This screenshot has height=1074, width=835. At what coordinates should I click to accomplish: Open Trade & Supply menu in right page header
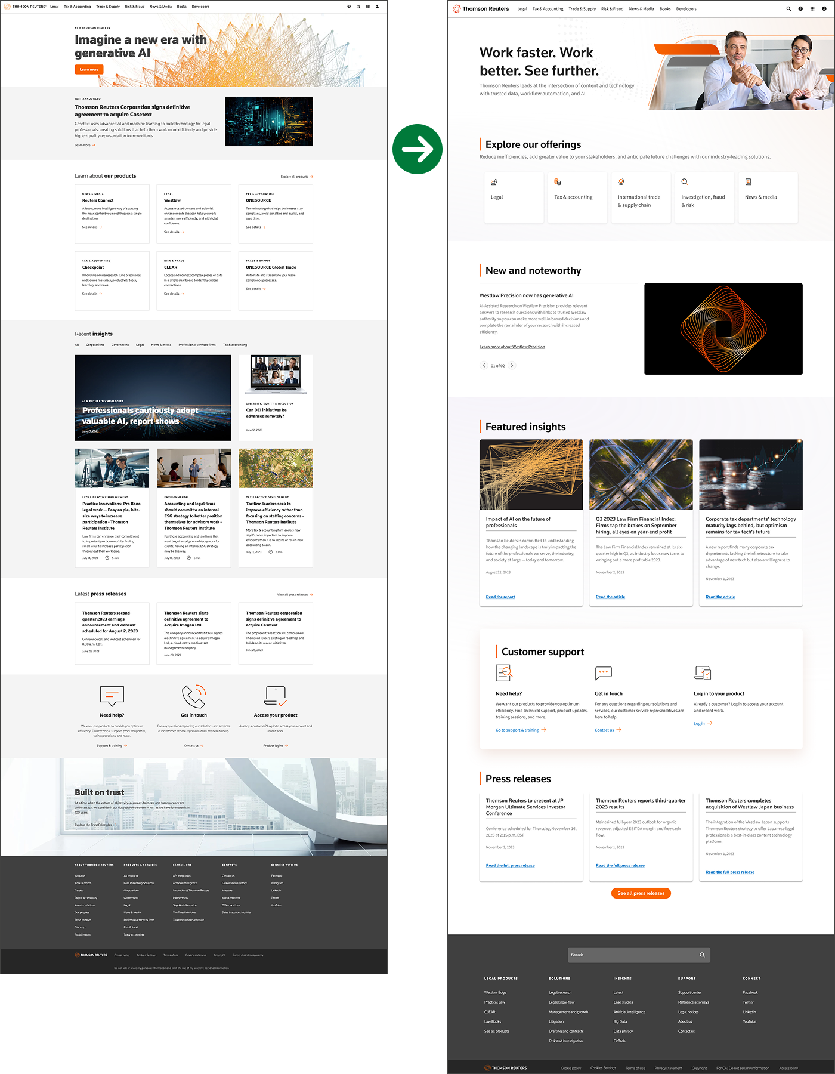point(582,9)
